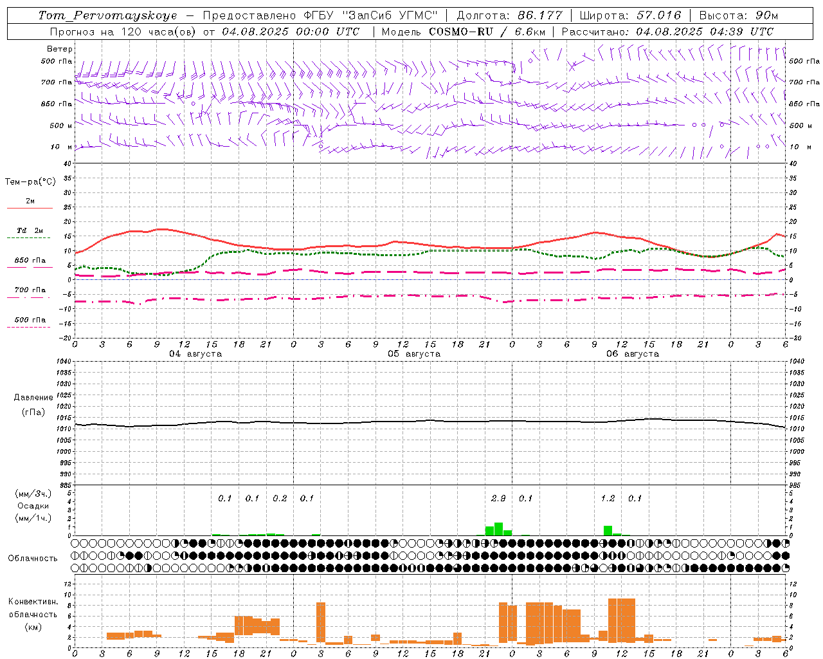Screen dimensions: 823x659
Task: Select the elevation text Высота: 90м
Action: pos(738,15)
